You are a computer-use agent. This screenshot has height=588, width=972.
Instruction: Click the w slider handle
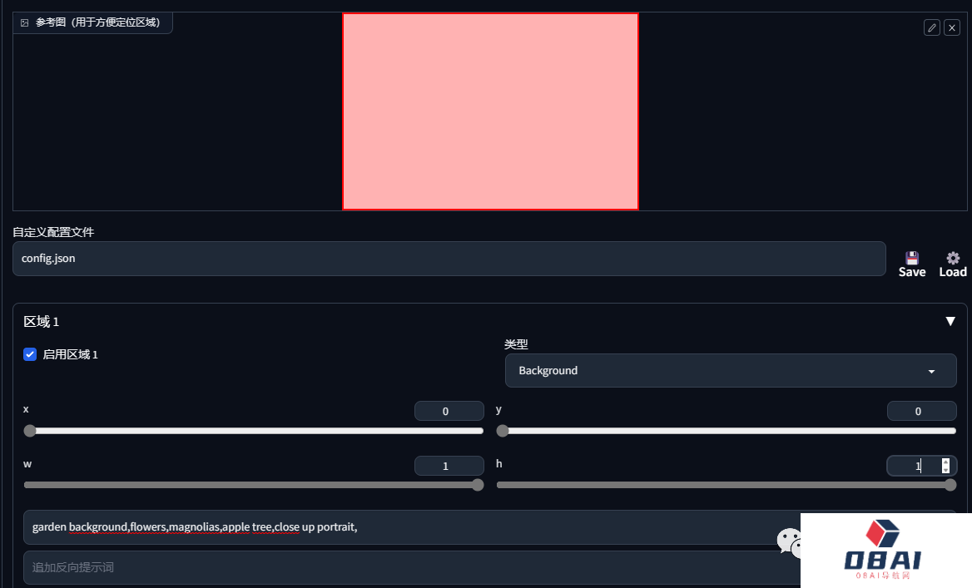pyautogui.click(x=478, y=485)
